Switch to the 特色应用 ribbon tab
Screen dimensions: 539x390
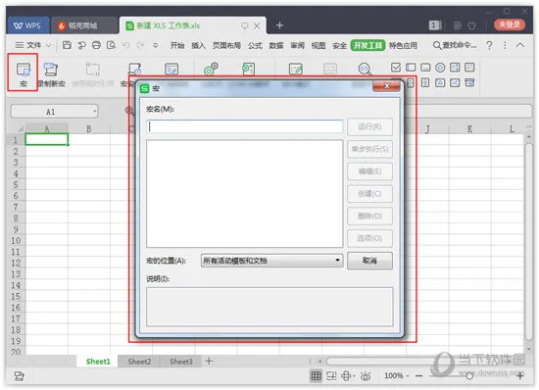click(403, 45)
